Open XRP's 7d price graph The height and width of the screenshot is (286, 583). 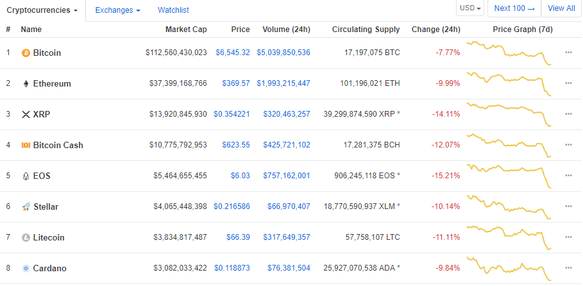click(x=509, y=115)
